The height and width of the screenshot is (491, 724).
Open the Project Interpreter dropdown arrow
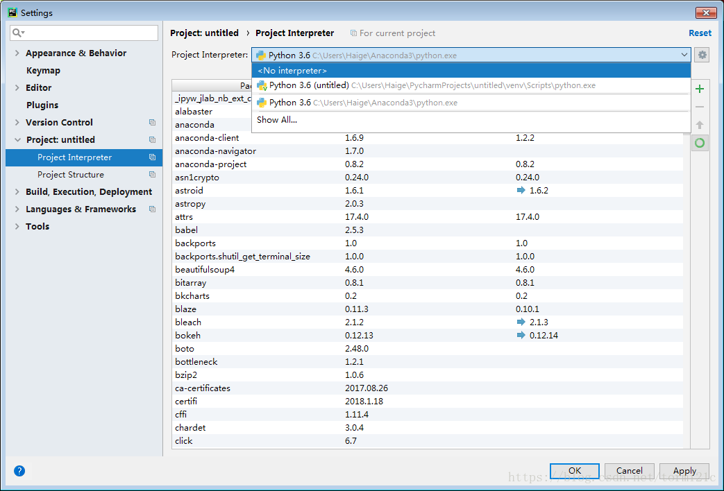pyautogui.click(x=684, y=55)
